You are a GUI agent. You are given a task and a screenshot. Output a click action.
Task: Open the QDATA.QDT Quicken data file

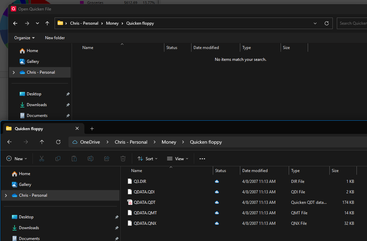[x=145, y=202]
